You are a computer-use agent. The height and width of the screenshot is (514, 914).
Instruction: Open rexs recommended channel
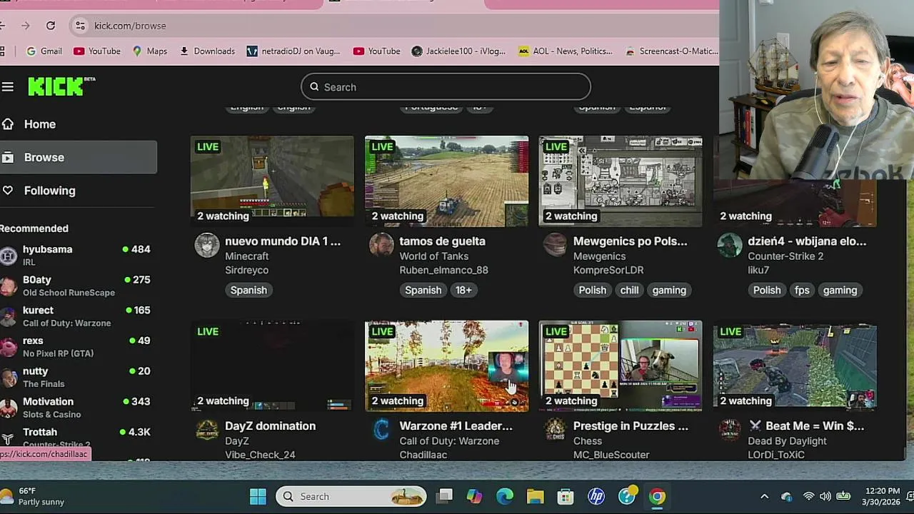[76, 346]
